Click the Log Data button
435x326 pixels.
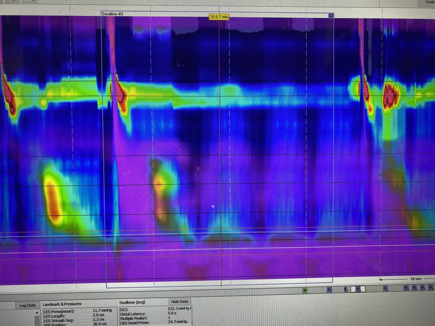28,305
